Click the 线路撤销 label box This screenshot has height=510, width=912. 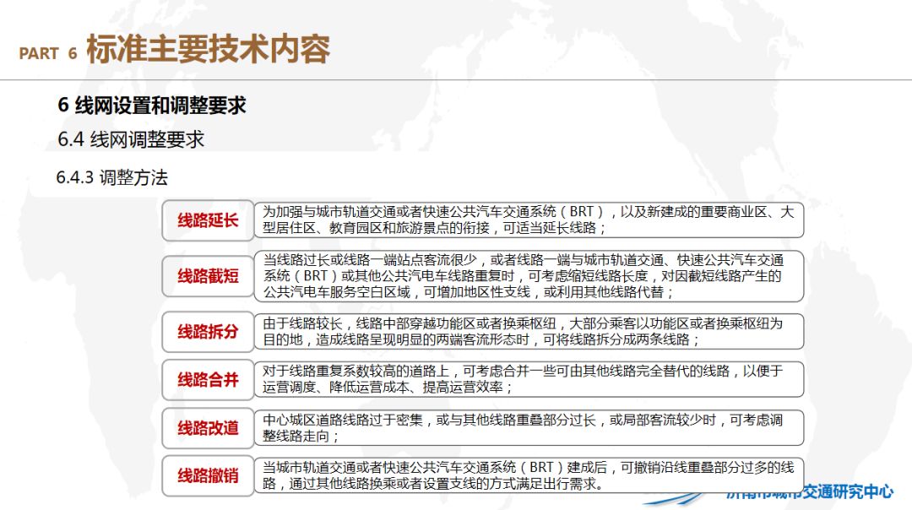pos(208,475)
